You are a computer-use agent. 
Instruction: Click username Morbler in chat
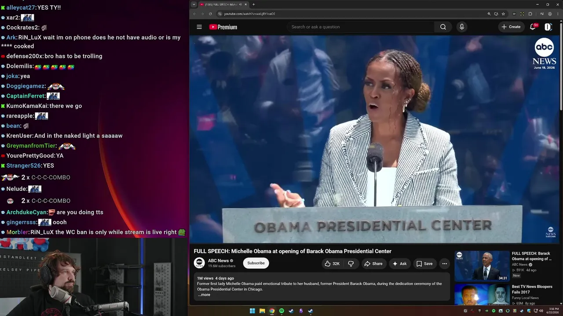[17, 232]
